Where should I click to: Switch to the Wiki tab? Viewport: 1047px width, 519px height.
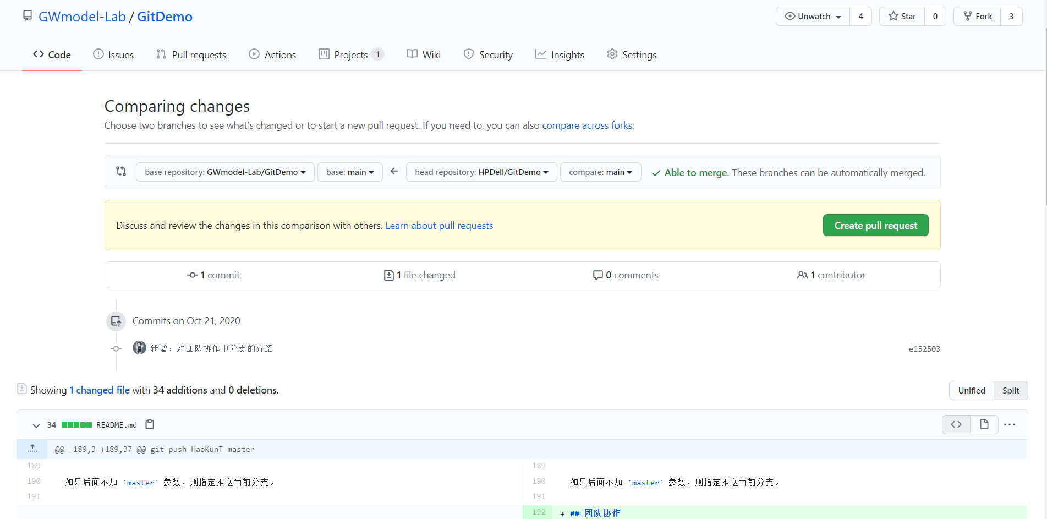[x=424, y=54]
